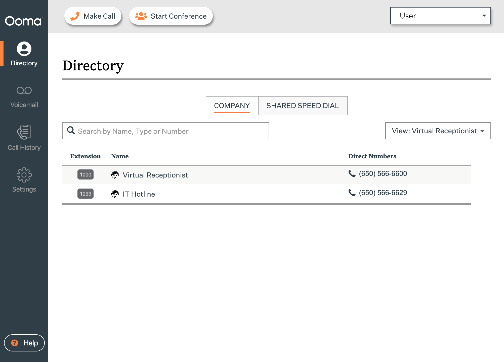
Task: Click the Ooma logo
Action: 24,21
